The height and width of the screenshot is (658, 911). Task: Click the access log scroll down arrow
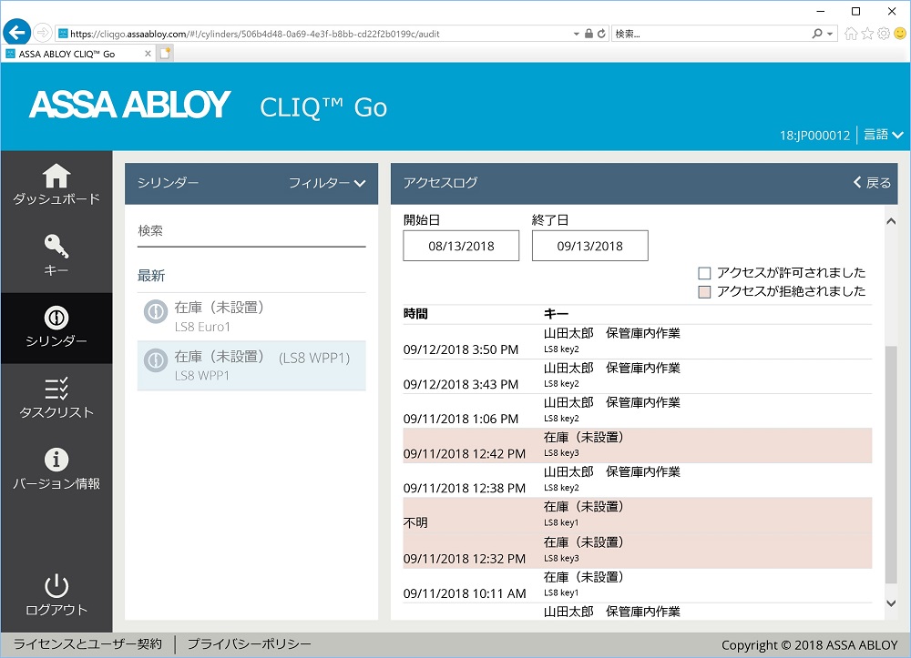tap(891, 603)
